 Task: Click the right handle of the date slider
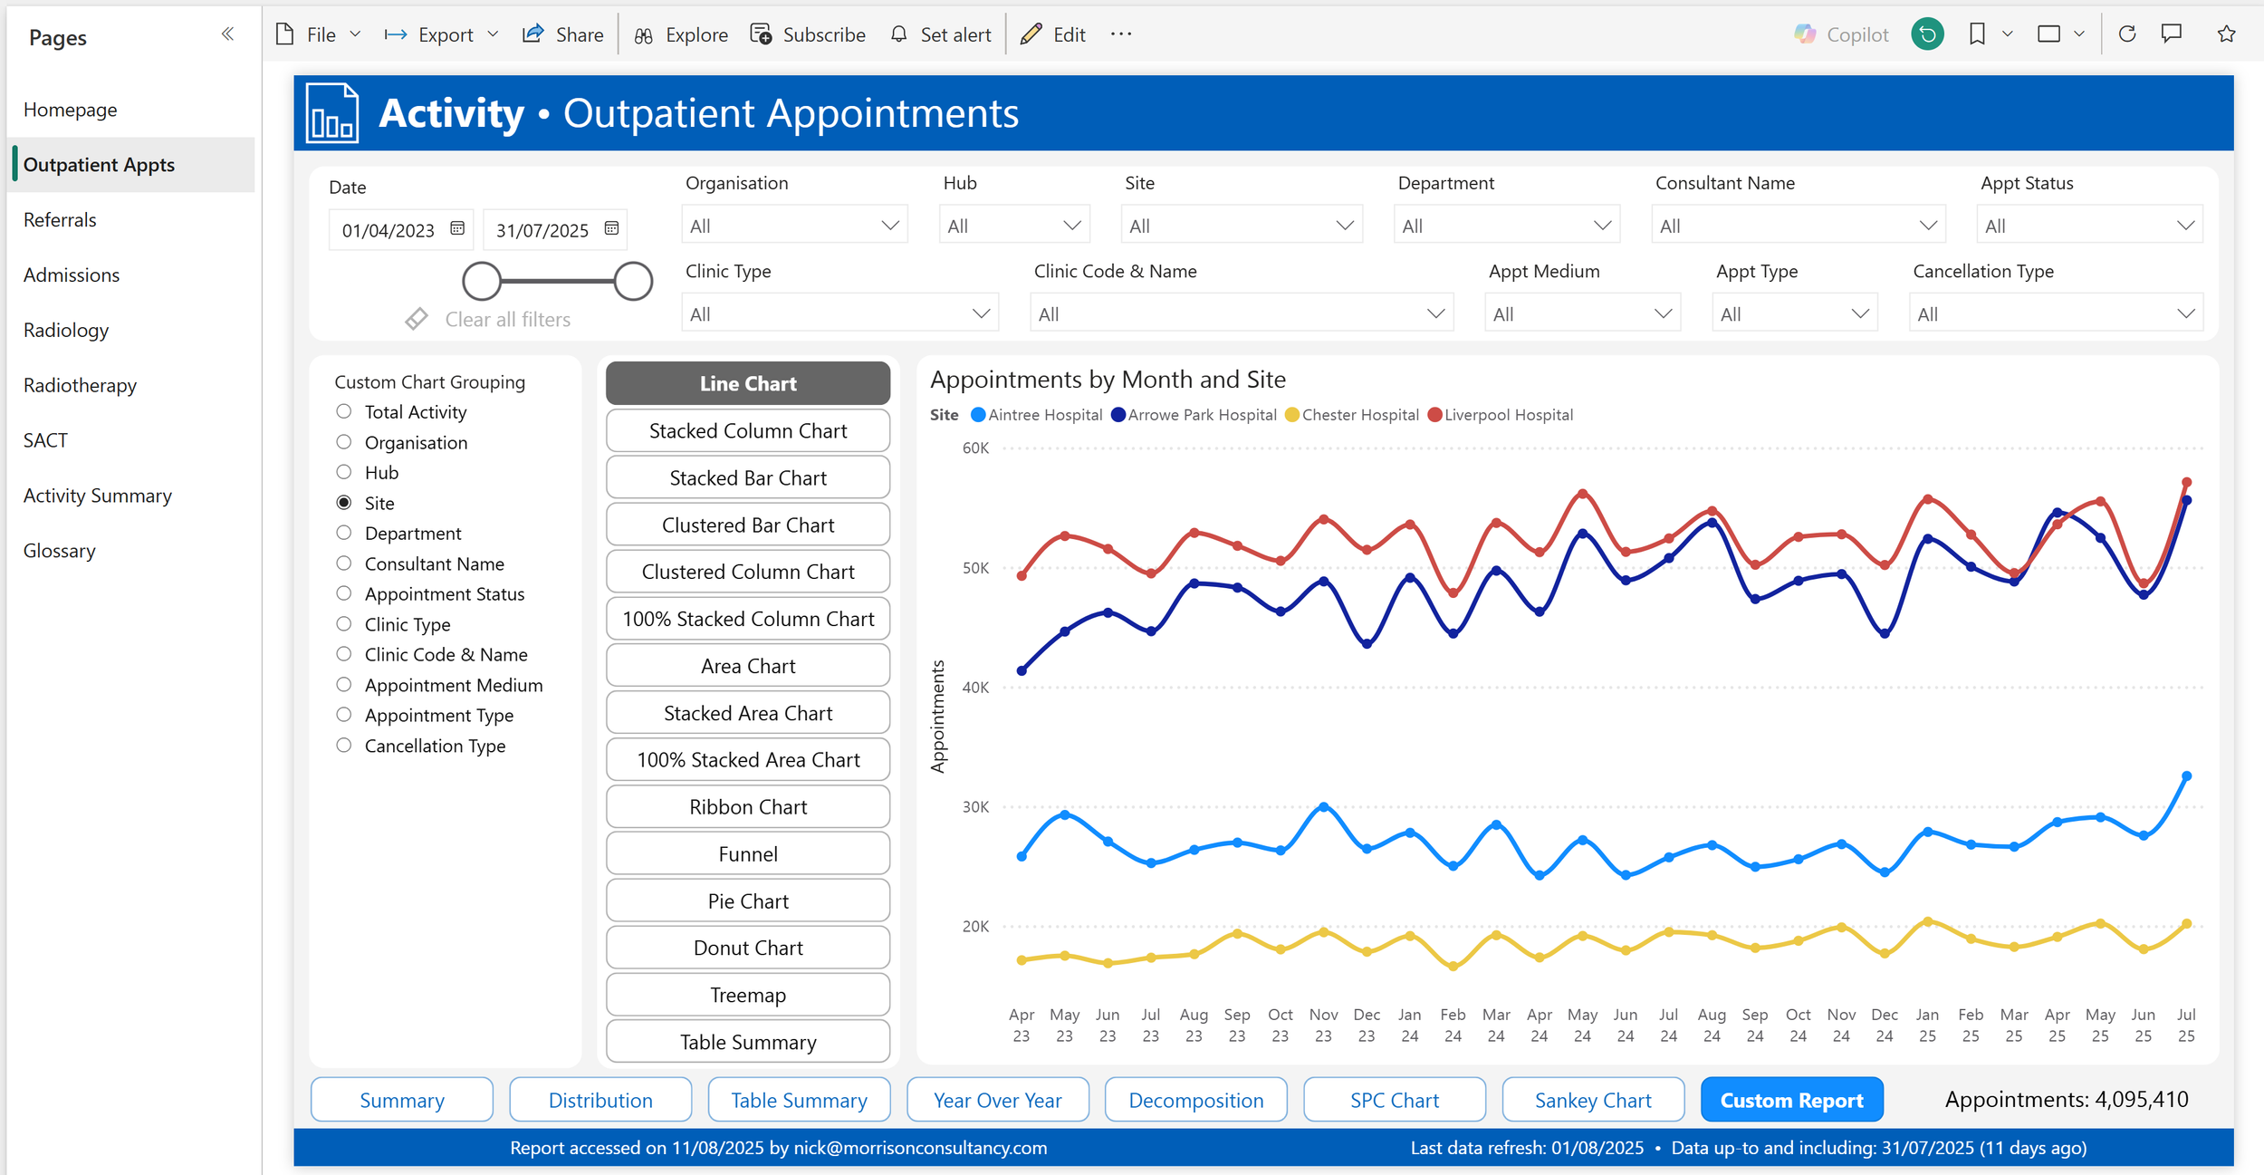[x=633, y=281]
